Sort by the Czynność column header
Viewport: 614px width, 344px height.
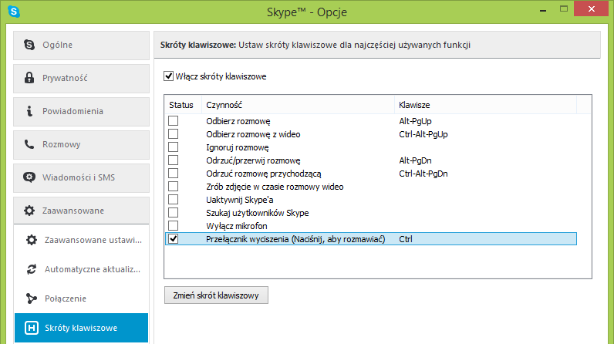[x=298, y=105]
